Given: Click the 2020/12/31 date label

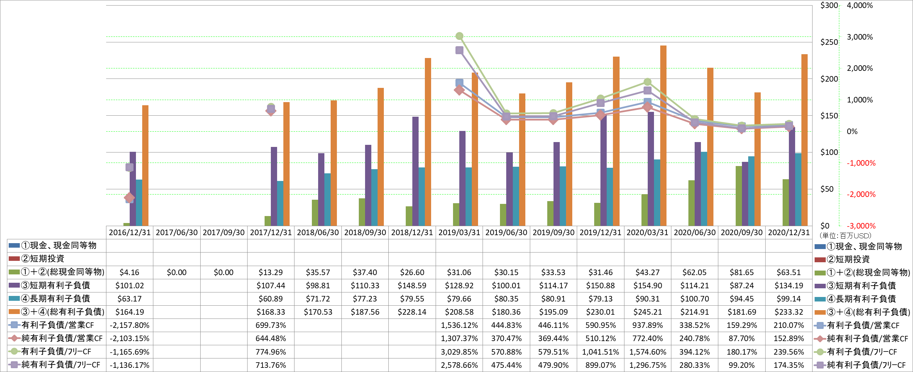Looking at the screenshot, I should [x=789, y=233].
